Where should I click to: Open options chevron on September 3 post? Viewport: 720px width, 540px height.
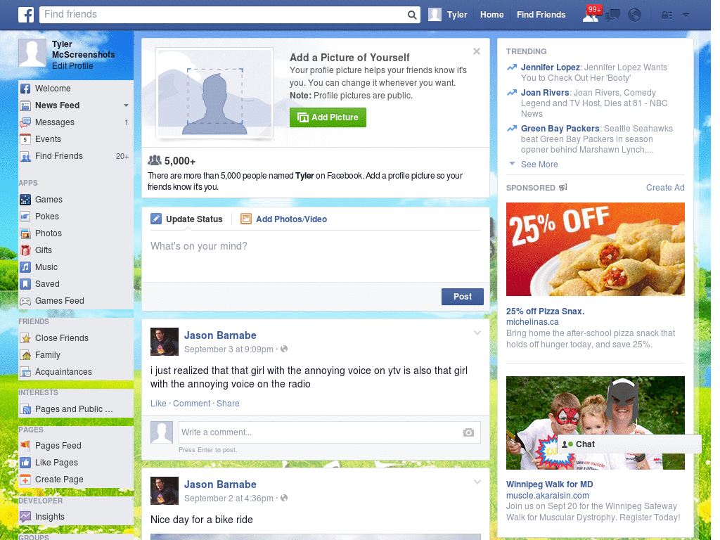click(477, 333)
